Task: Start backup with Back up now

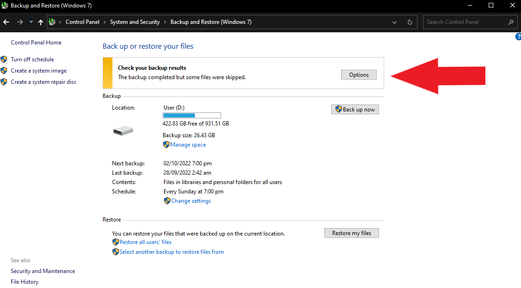Action: (355, 110)
